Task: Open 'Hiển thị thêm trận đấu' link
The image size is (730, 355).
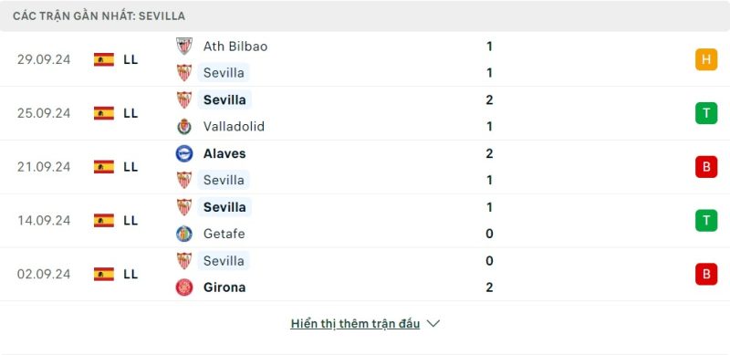Action: (x=355, y=323)
